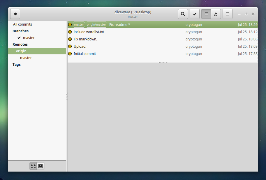Open the Commit activity icon
Viewport: 266px width, 180px height.
click(216, 14)
